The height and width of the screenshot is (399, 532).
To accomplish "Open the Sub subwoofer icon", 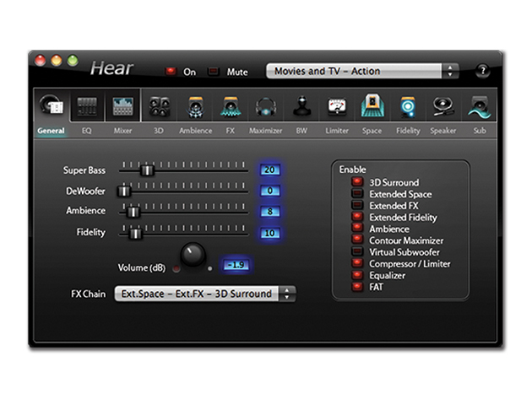I will coord(479,107).
